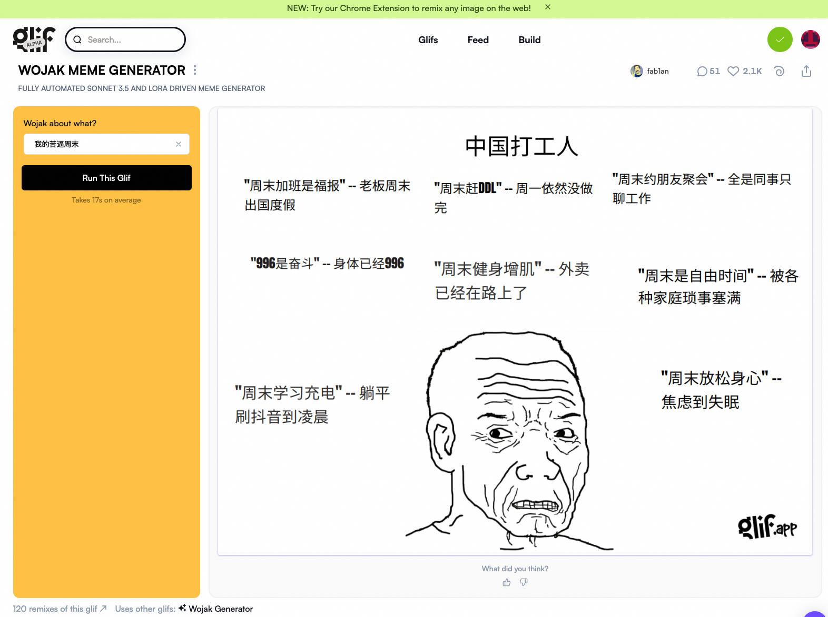
Task: Open the glif ALPHA logo home link
Action: (34, 39)
